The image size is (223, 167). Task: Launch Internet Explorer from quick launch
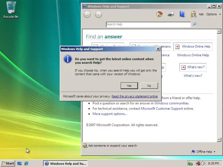(26, 163)
